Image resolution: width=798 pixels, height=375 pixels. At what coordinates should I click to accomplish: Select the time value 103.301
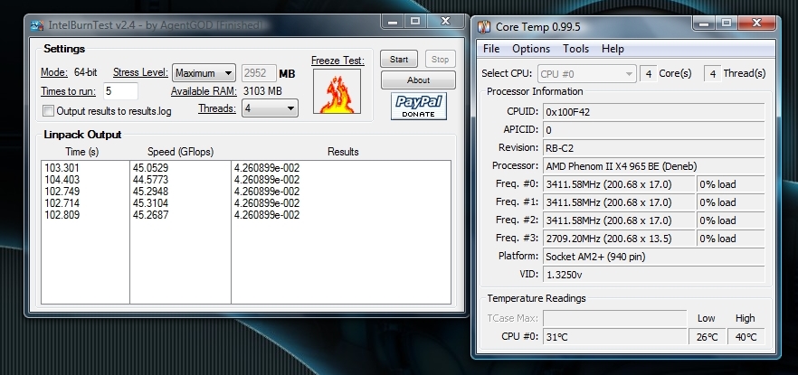(x=62, y=168)
